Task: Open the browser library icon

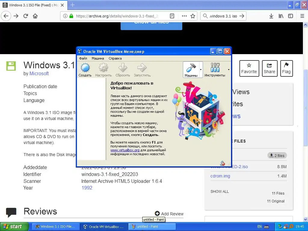Action: (281, 16)
